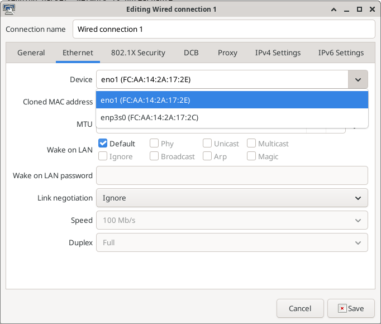Screen dimensions: 381x324
Task: Collapse the Device dropdown arrow
Action: point(358,80)
